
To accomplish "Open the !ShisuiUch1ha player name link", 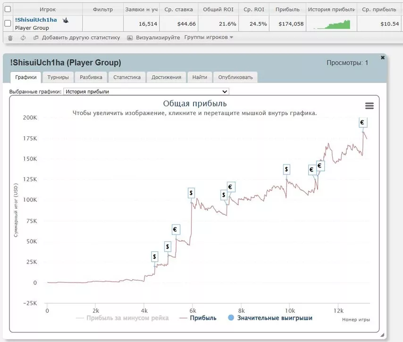I will click(x=36, y=20).
